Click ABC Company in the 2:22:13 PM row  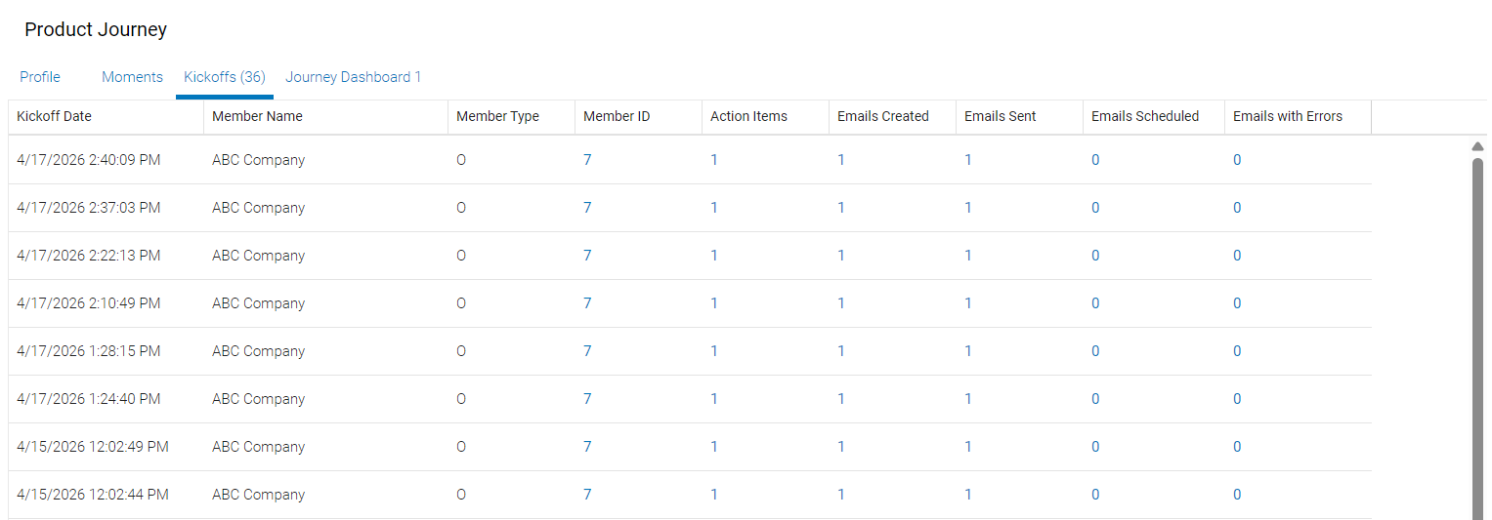(x=259, y=256)
